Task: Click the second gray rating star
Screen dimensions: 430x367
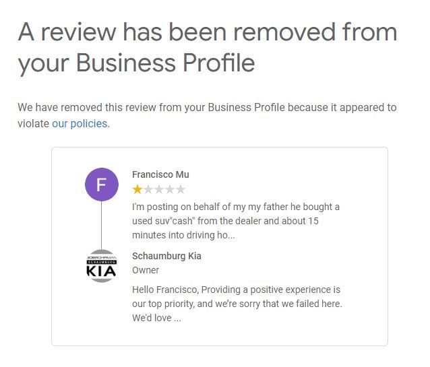Action: point(148,190)
